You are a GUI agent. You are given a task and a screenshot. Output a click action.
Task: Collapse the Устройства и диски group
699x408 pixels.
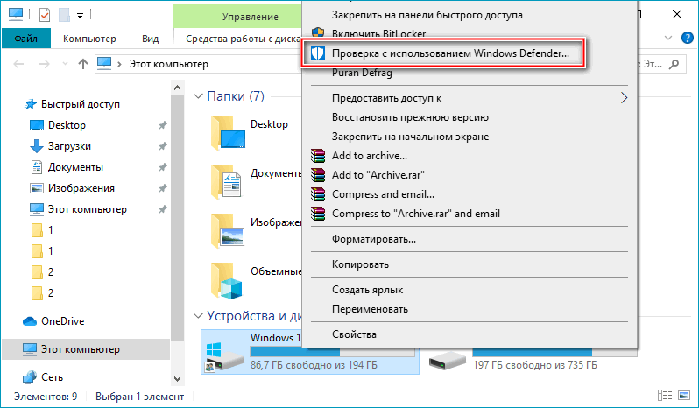click(198, 316)
